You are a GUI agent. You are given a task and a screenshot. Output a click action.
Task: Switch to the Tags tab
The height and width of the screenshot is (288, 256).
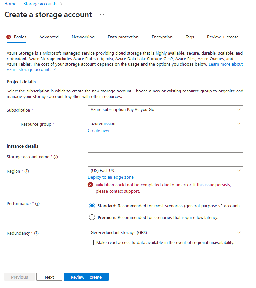tap(190, 37)
